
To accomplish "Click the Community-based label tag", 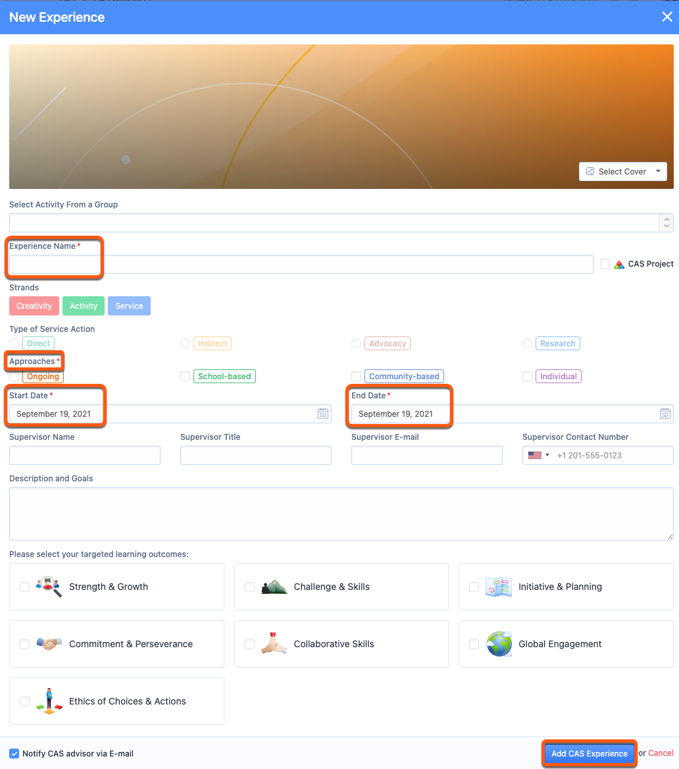I will click(x=404, y=376).
